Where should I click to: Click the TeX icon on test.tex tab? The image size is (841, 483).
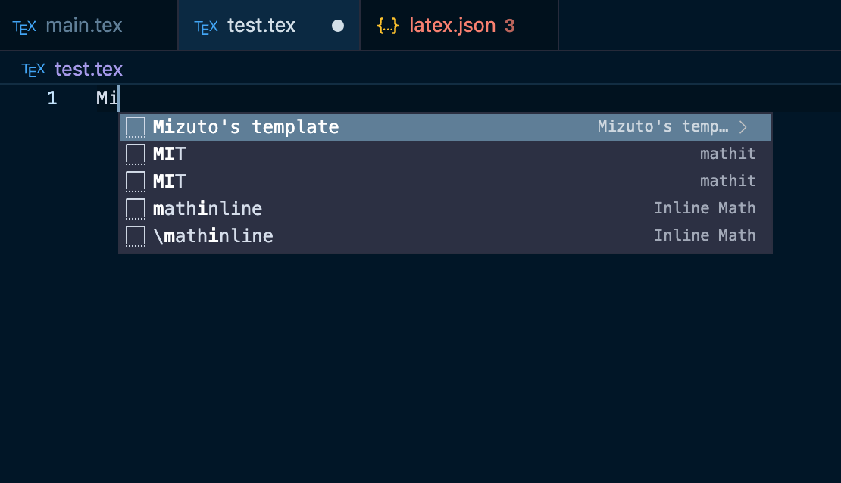[206, 26]
